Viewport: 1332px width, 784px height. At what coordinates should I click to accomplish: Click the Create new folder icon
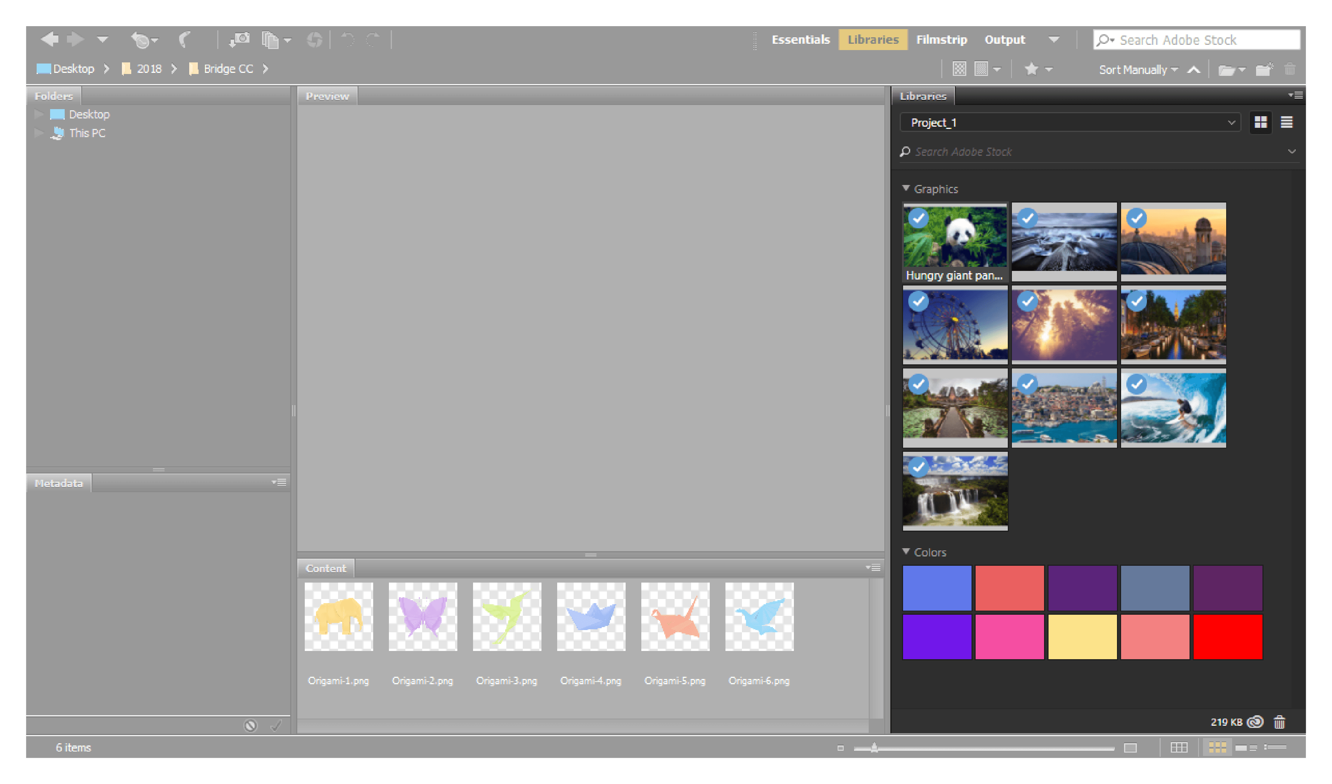point(1264,69)
